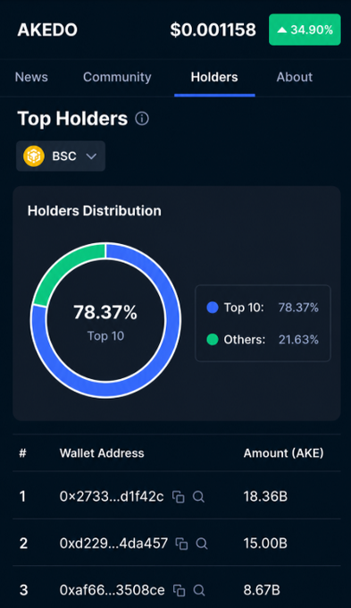Click the $0.001158 price text

tap(213, 30)
